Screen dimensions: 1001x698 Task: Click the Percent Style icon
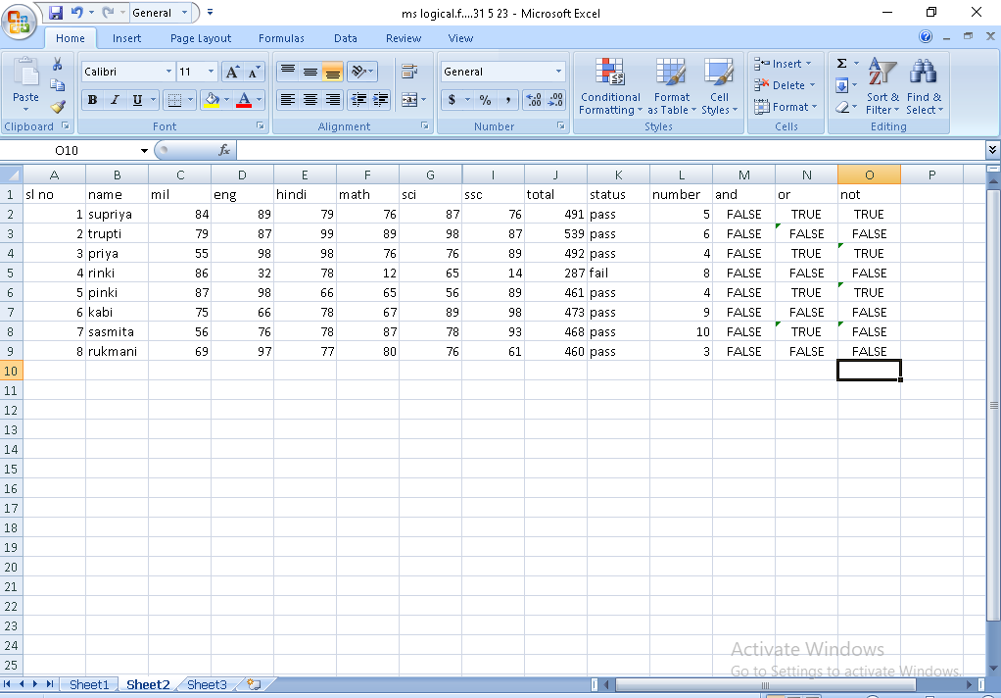485,100
